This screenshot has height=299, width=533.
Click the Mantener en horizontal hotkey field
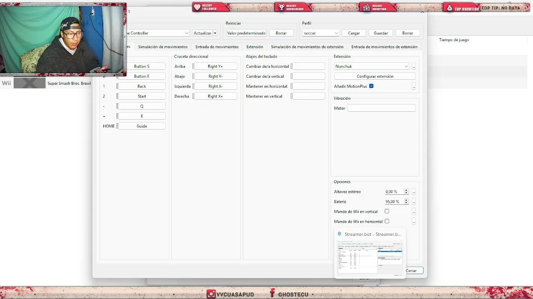coord(309,86)
